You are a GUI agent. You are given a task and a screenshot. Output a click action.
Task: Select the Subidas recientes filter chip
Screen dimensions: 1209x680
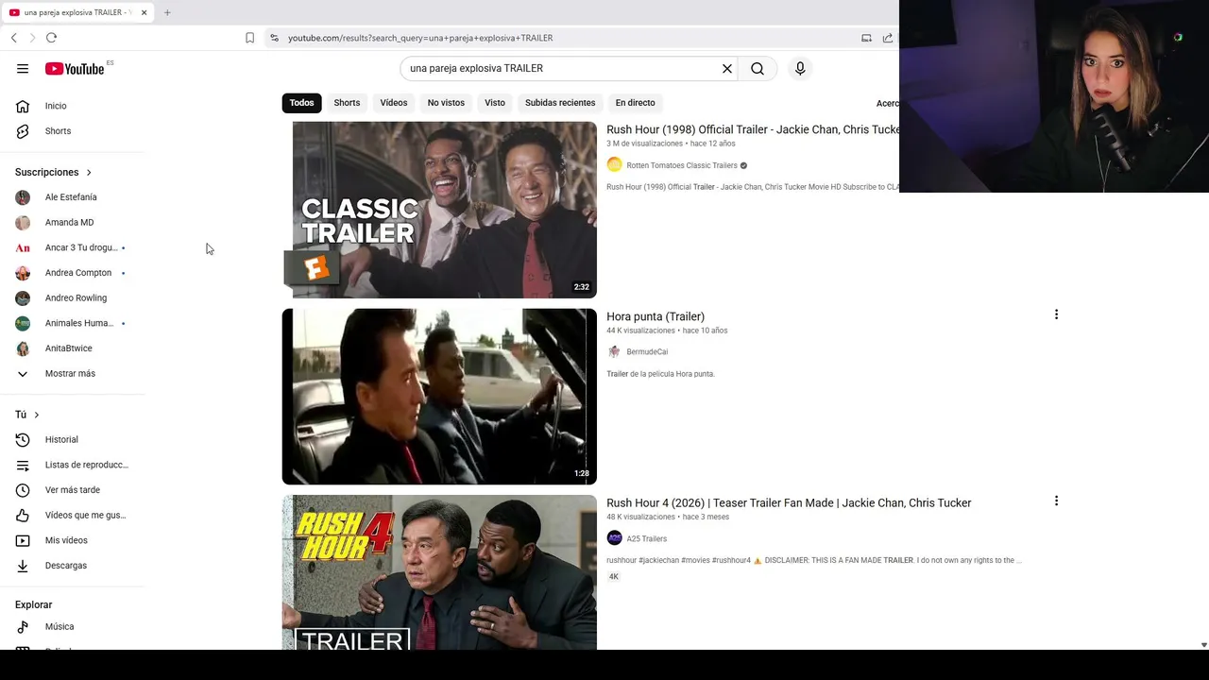tap(560, 103)
